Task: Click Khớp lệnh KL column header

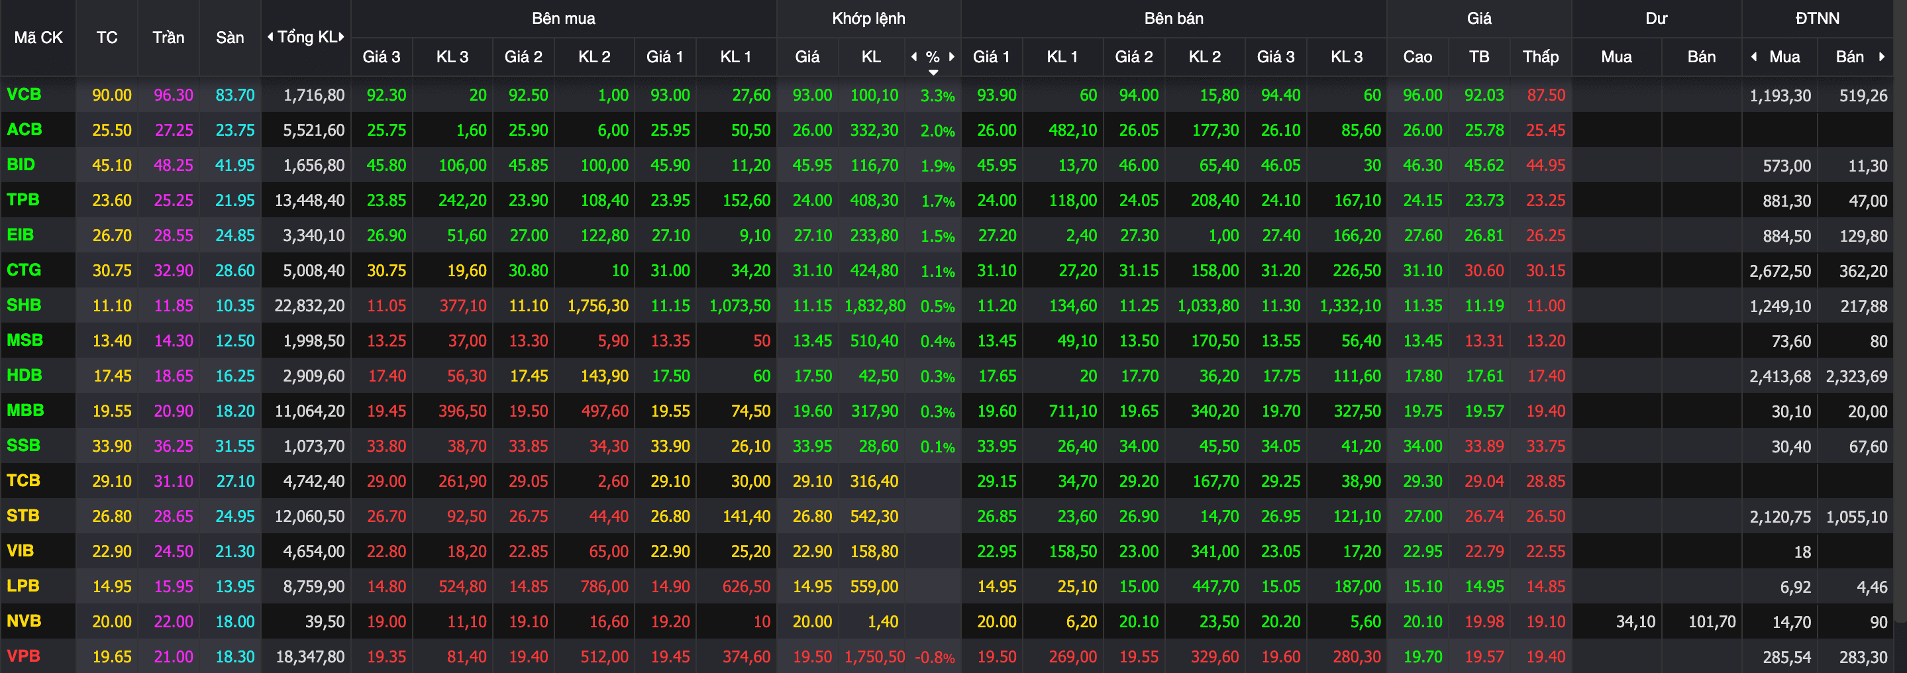Action: [x=870, y=57]
